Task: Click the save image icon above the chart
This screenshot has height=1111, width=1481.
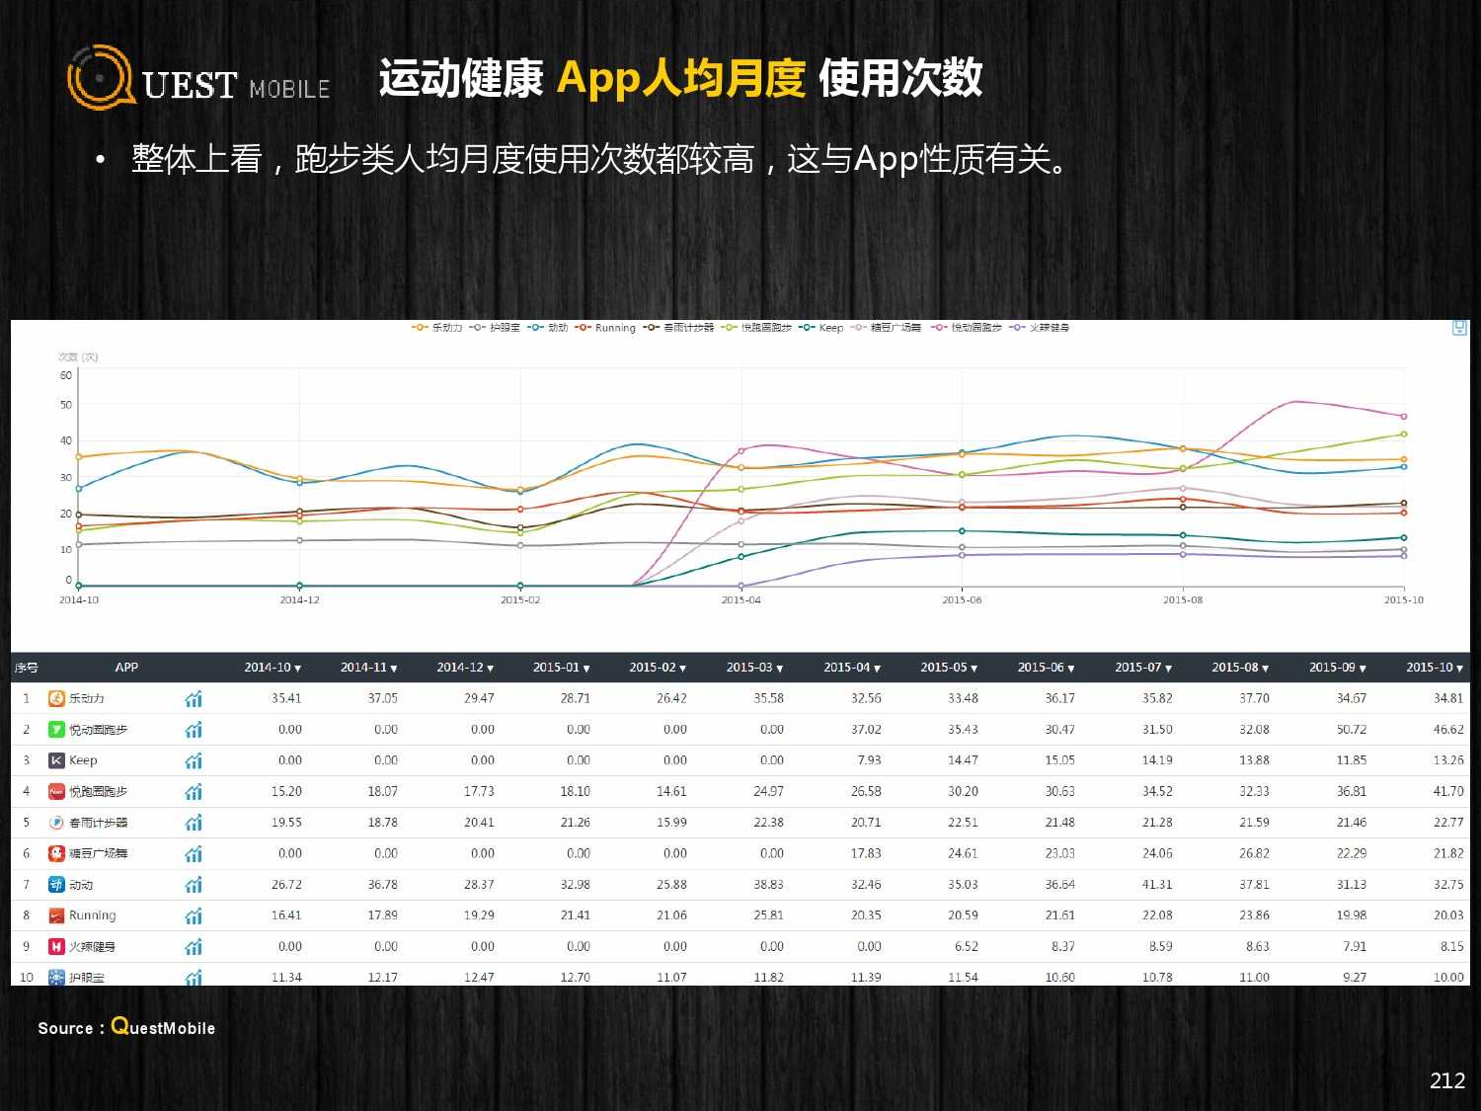Action: pyautogui.click(x=1459, y=328)
